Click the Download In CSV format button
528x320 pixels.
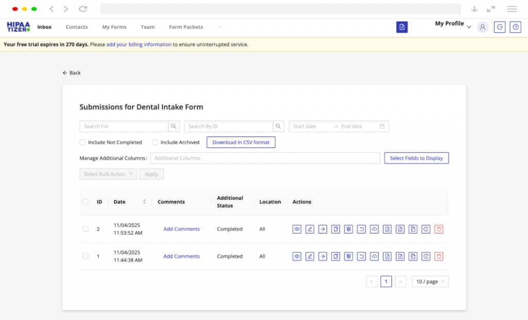coord(241,142)
